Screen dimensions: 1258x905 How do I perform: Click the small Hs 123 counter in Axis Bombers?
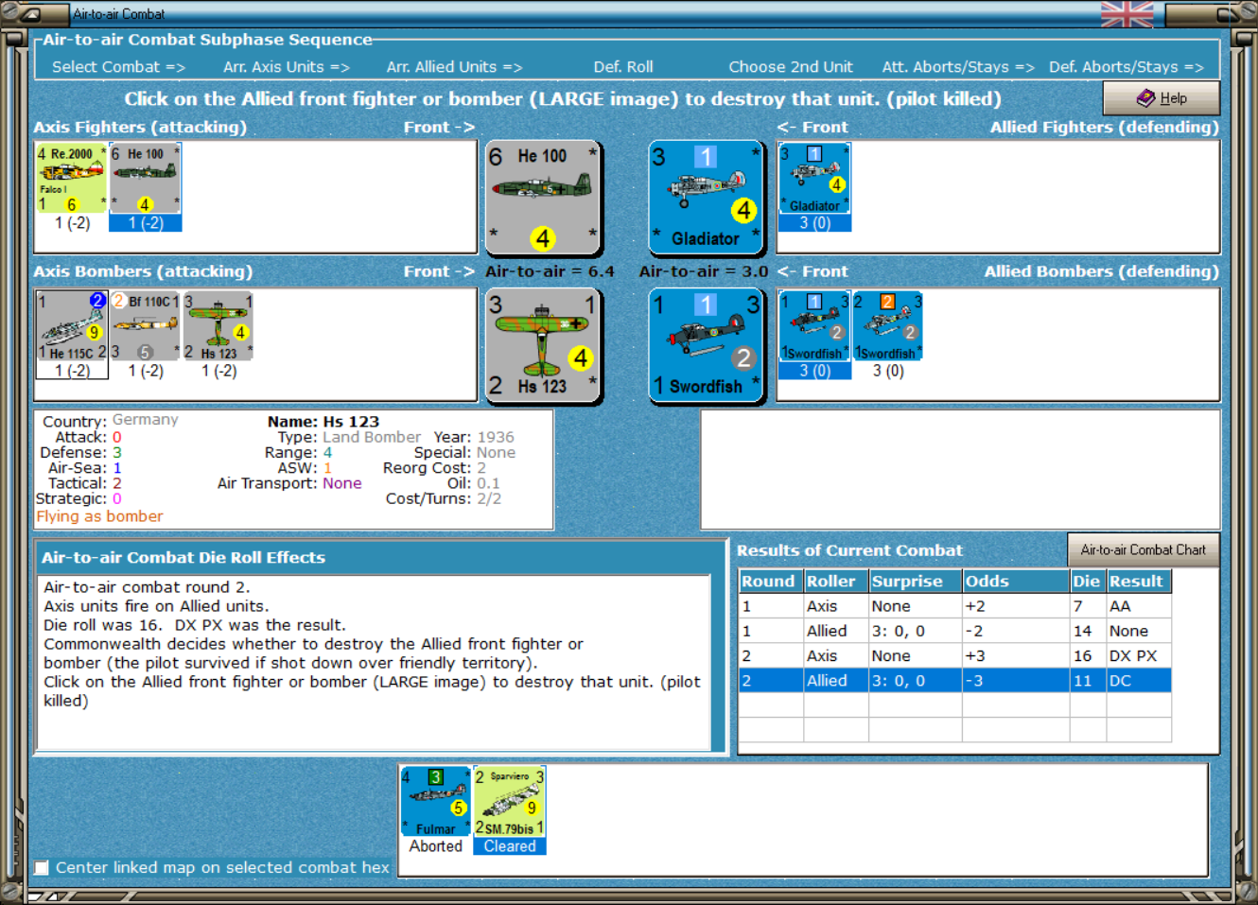point(218,325)
